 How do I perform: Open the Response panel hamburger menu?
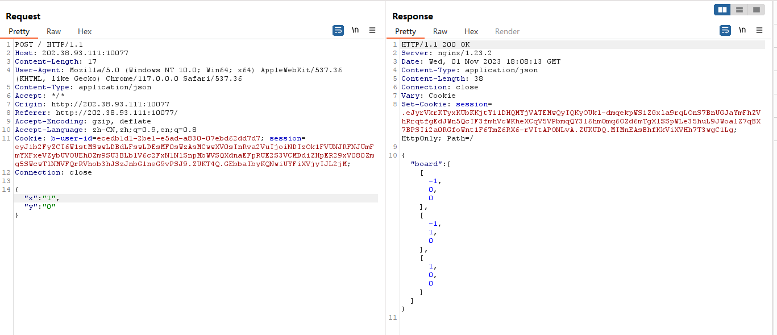pyautogui.click(x=759, y=31)
